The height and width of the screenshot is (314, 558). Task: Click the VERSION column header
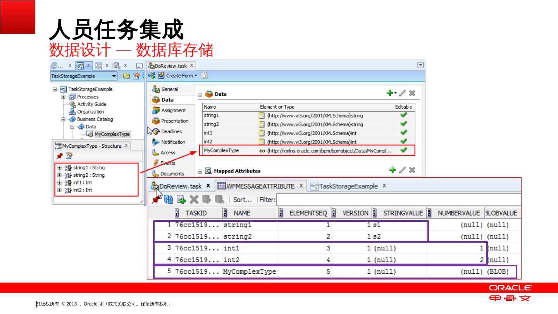[x=352, y=213]
